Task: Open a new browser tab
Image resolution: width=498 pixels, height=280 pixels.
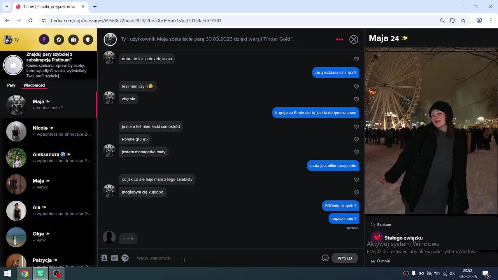Action: click(x=95, y=7)
